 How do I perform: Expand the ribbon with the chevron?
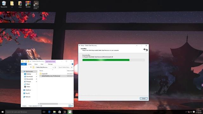[x=70, y=64]
